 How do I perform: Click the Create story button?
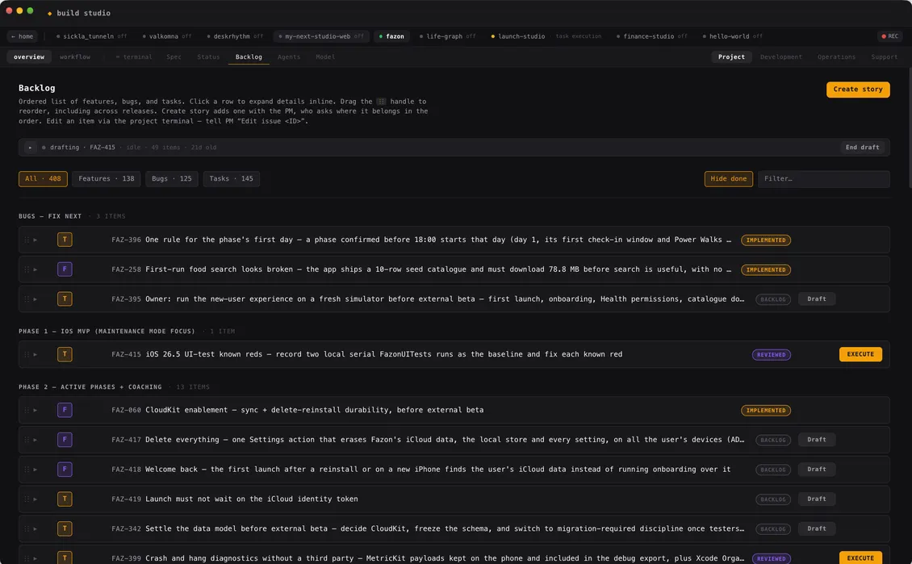point(858,90)
